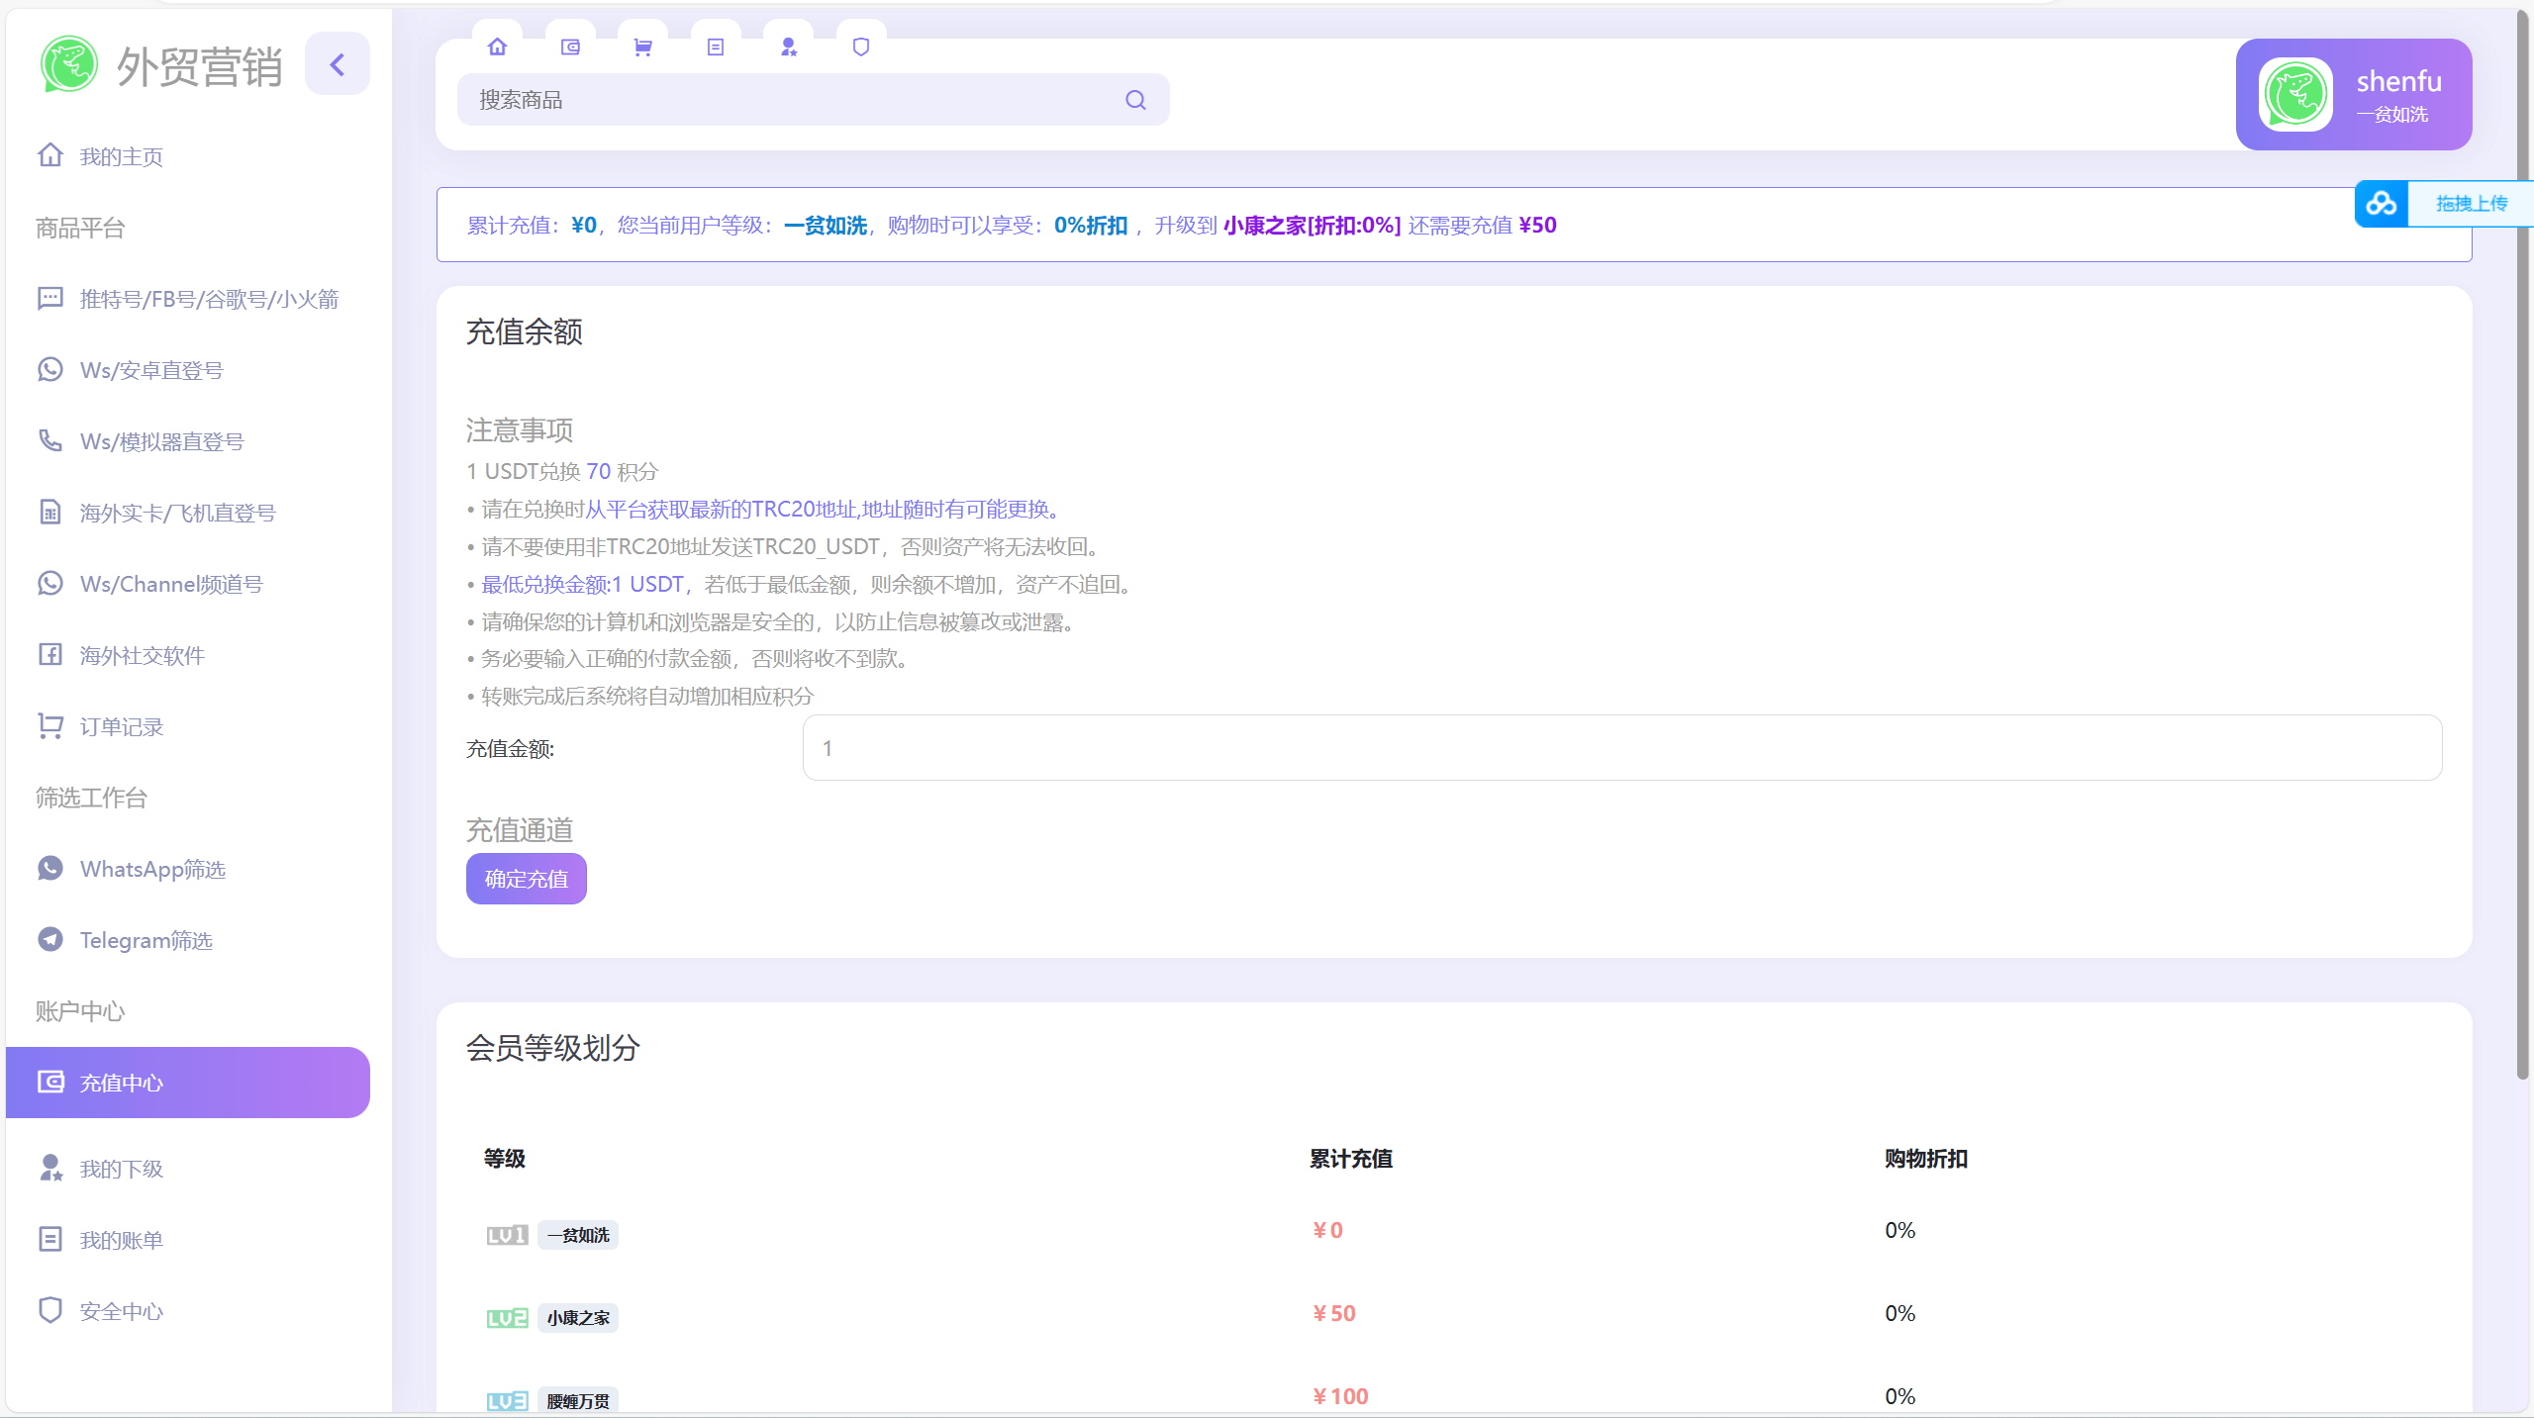Click the shenfu user profile card
2534x1418 pixels.
coord(2353,94)
